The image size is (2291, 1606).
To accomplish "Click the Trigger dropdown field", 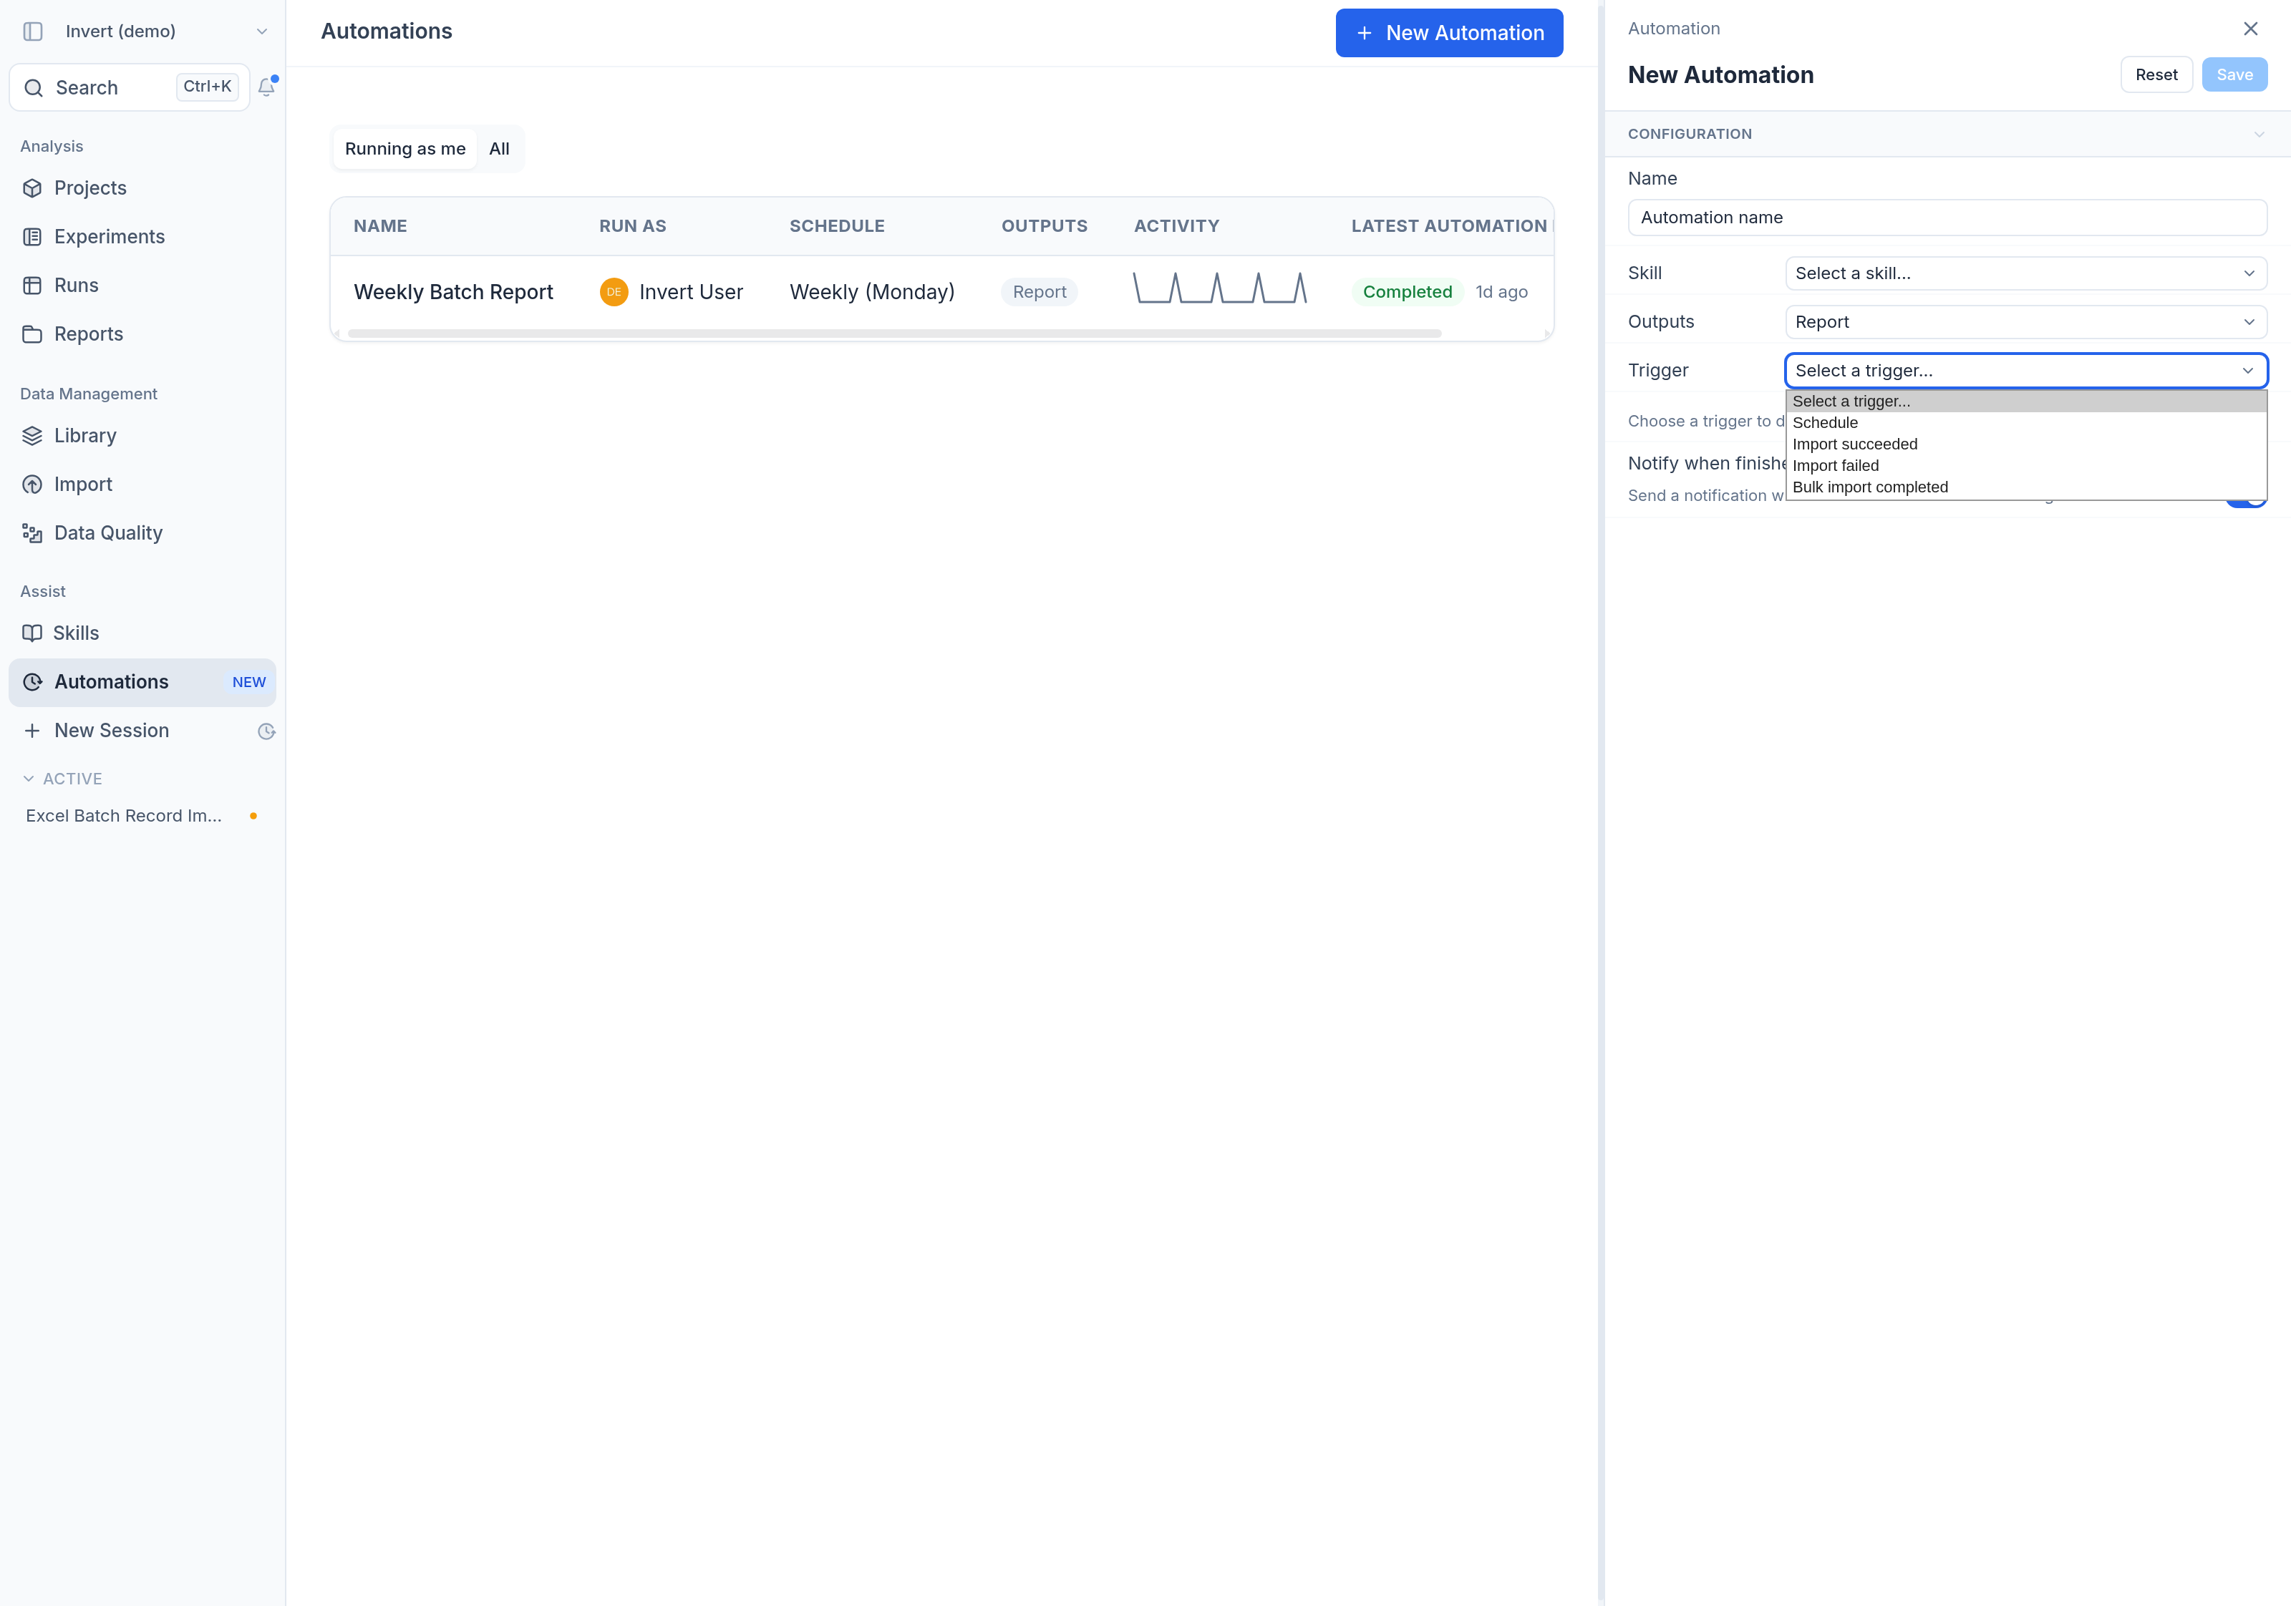I will (x=2025, y=371).
